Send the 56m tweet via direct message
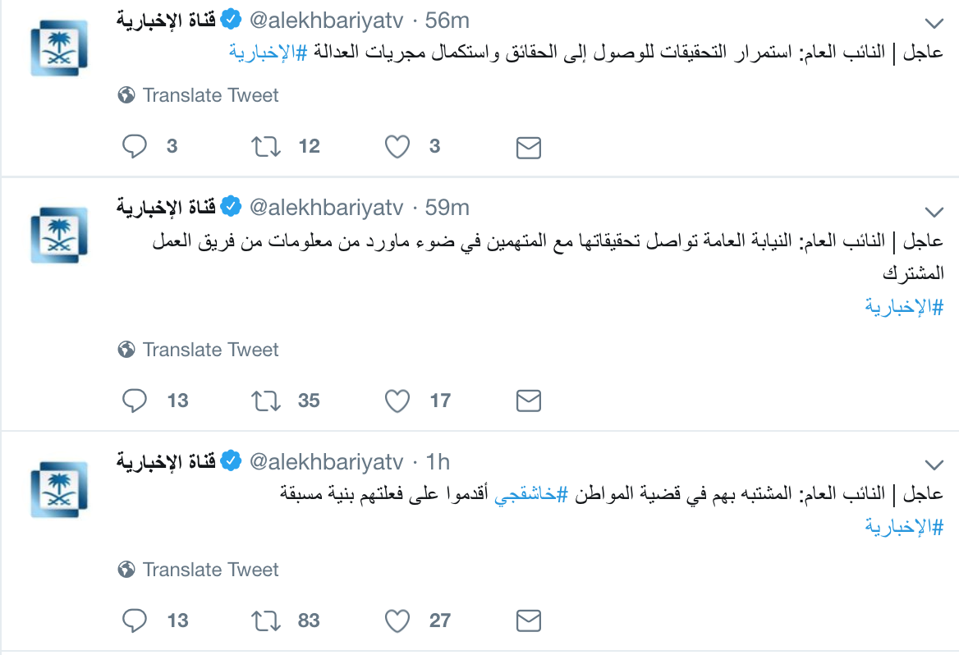Image resolution: width=959 pixels, height=655 pixels. click(529, 148)
